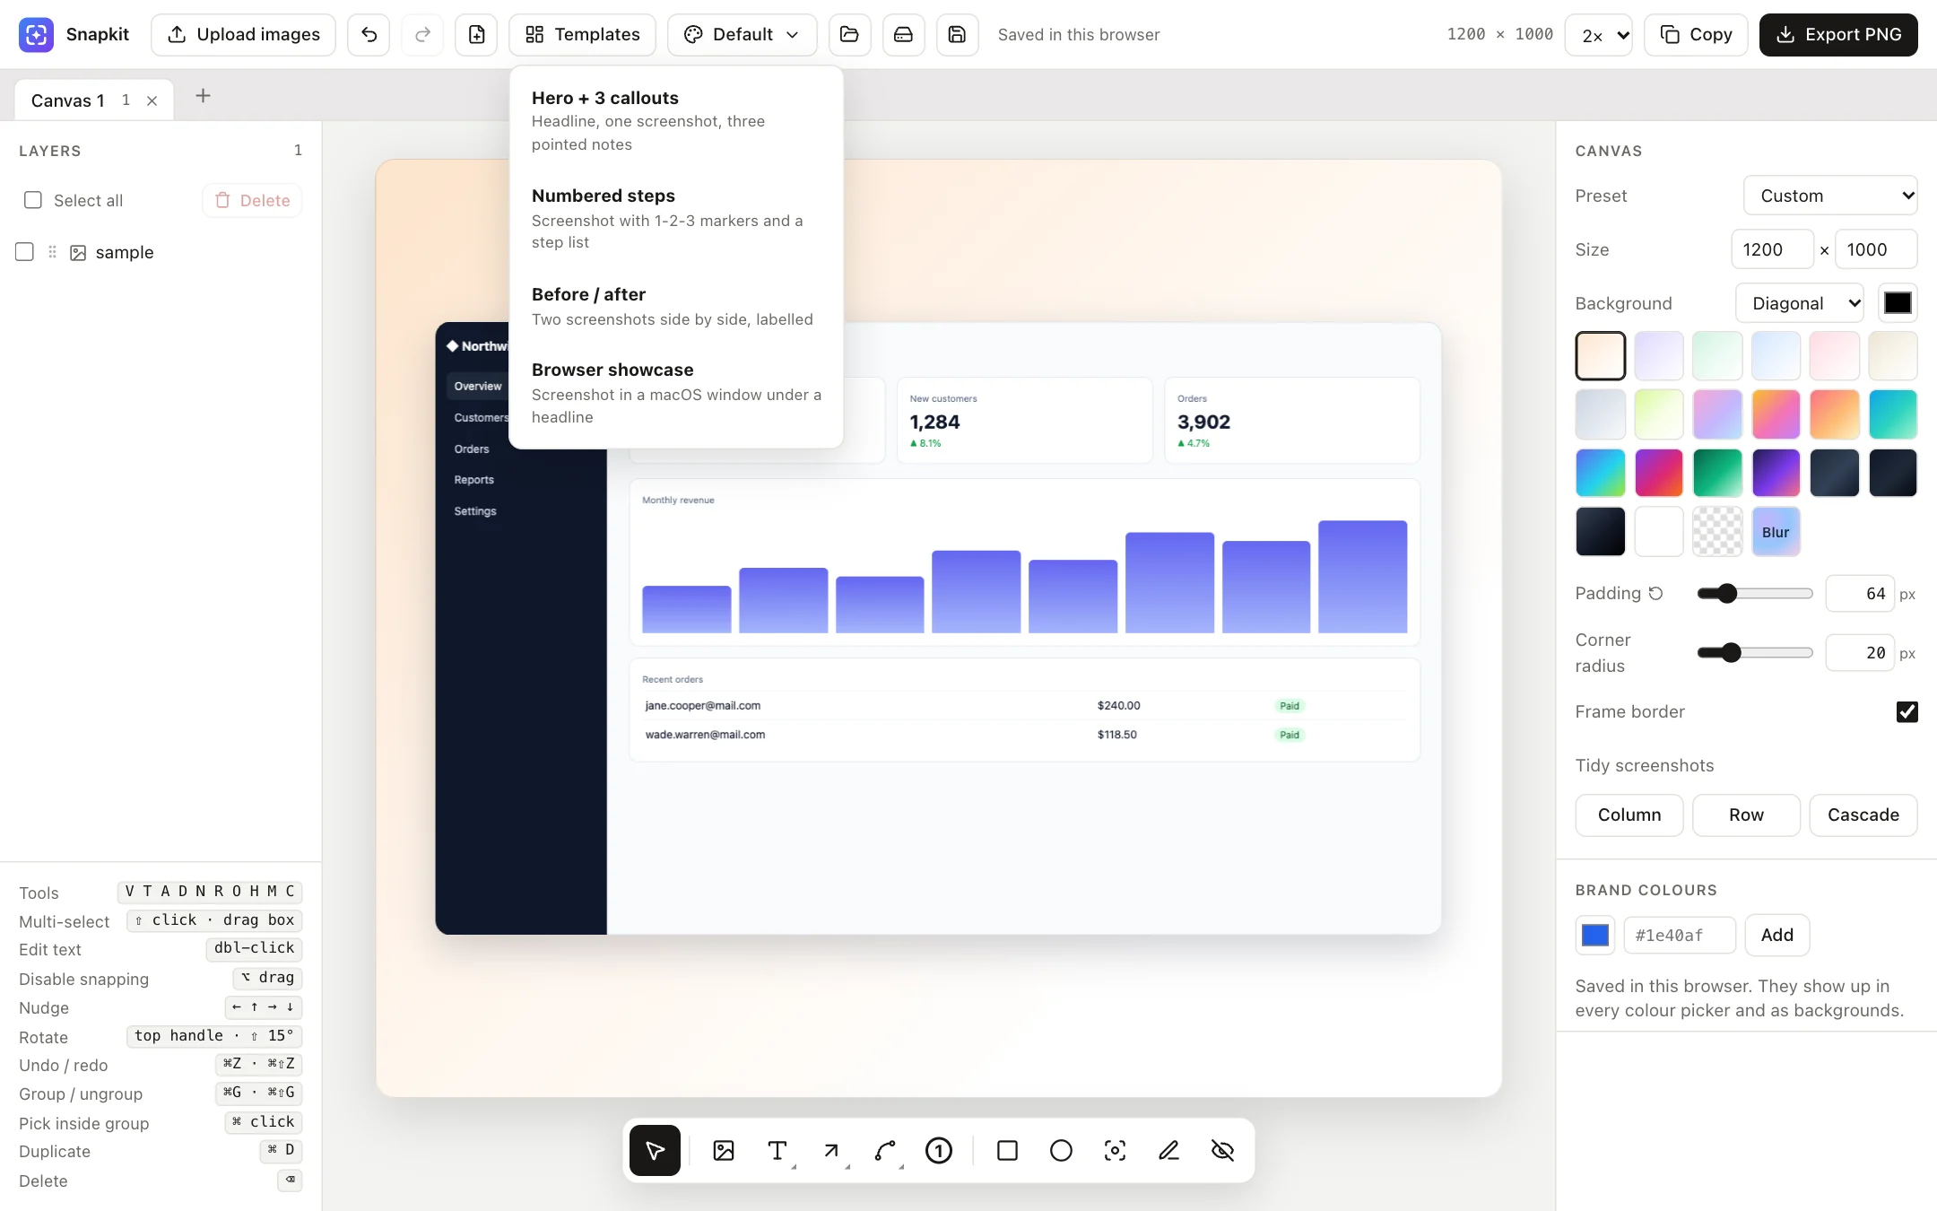1937x1211 pixels.
Task: Select the straight arrow tool
Action: 831,1150
